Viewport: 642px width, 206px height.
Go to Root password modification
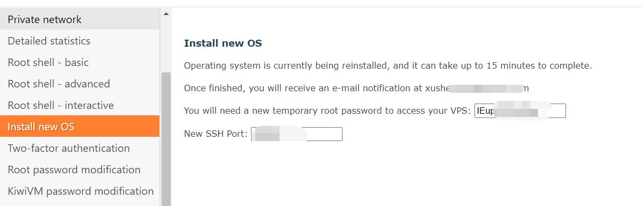[79, 170]
